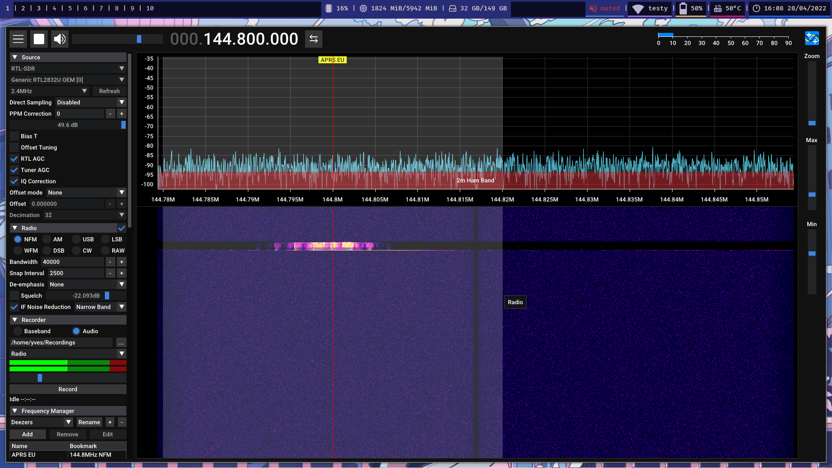This screenshot has width=832, height=468.
Task: Click the SDR++ logo icon
Action: coord(812,39)
